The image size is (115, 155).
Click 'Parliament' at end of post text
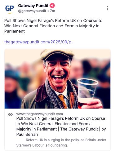(x=15, y=31)
